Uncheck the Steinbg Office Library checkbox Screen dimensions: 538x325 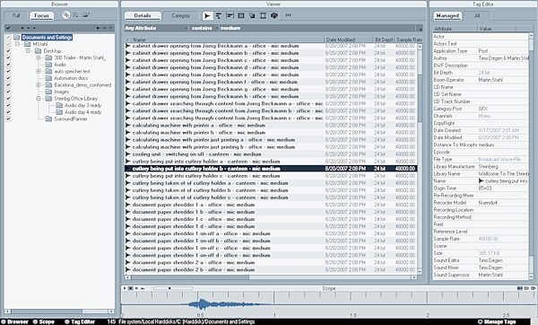coord(8,99)
